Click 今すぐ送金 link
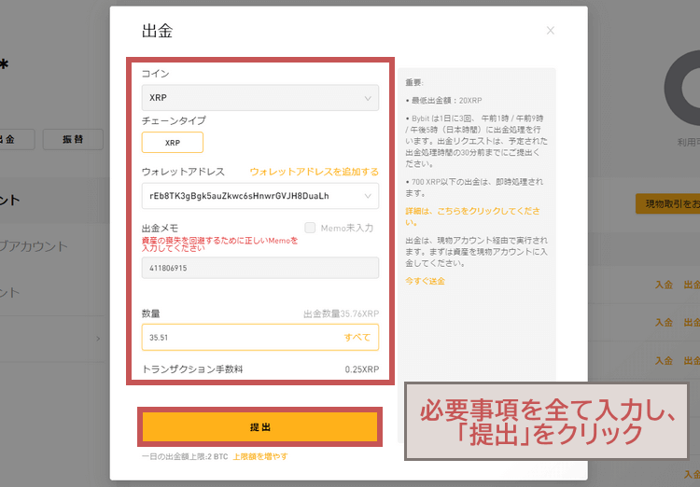The image size is (700, 487). (425, 281)
